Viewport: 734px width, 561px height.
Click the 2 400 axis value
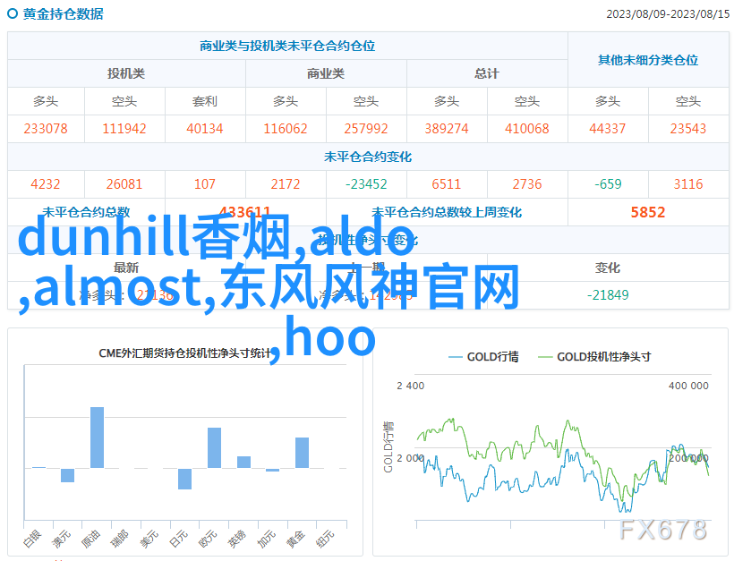coord(411,386)
